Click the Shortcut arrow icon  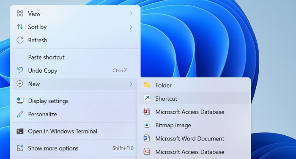click(147, 98)
